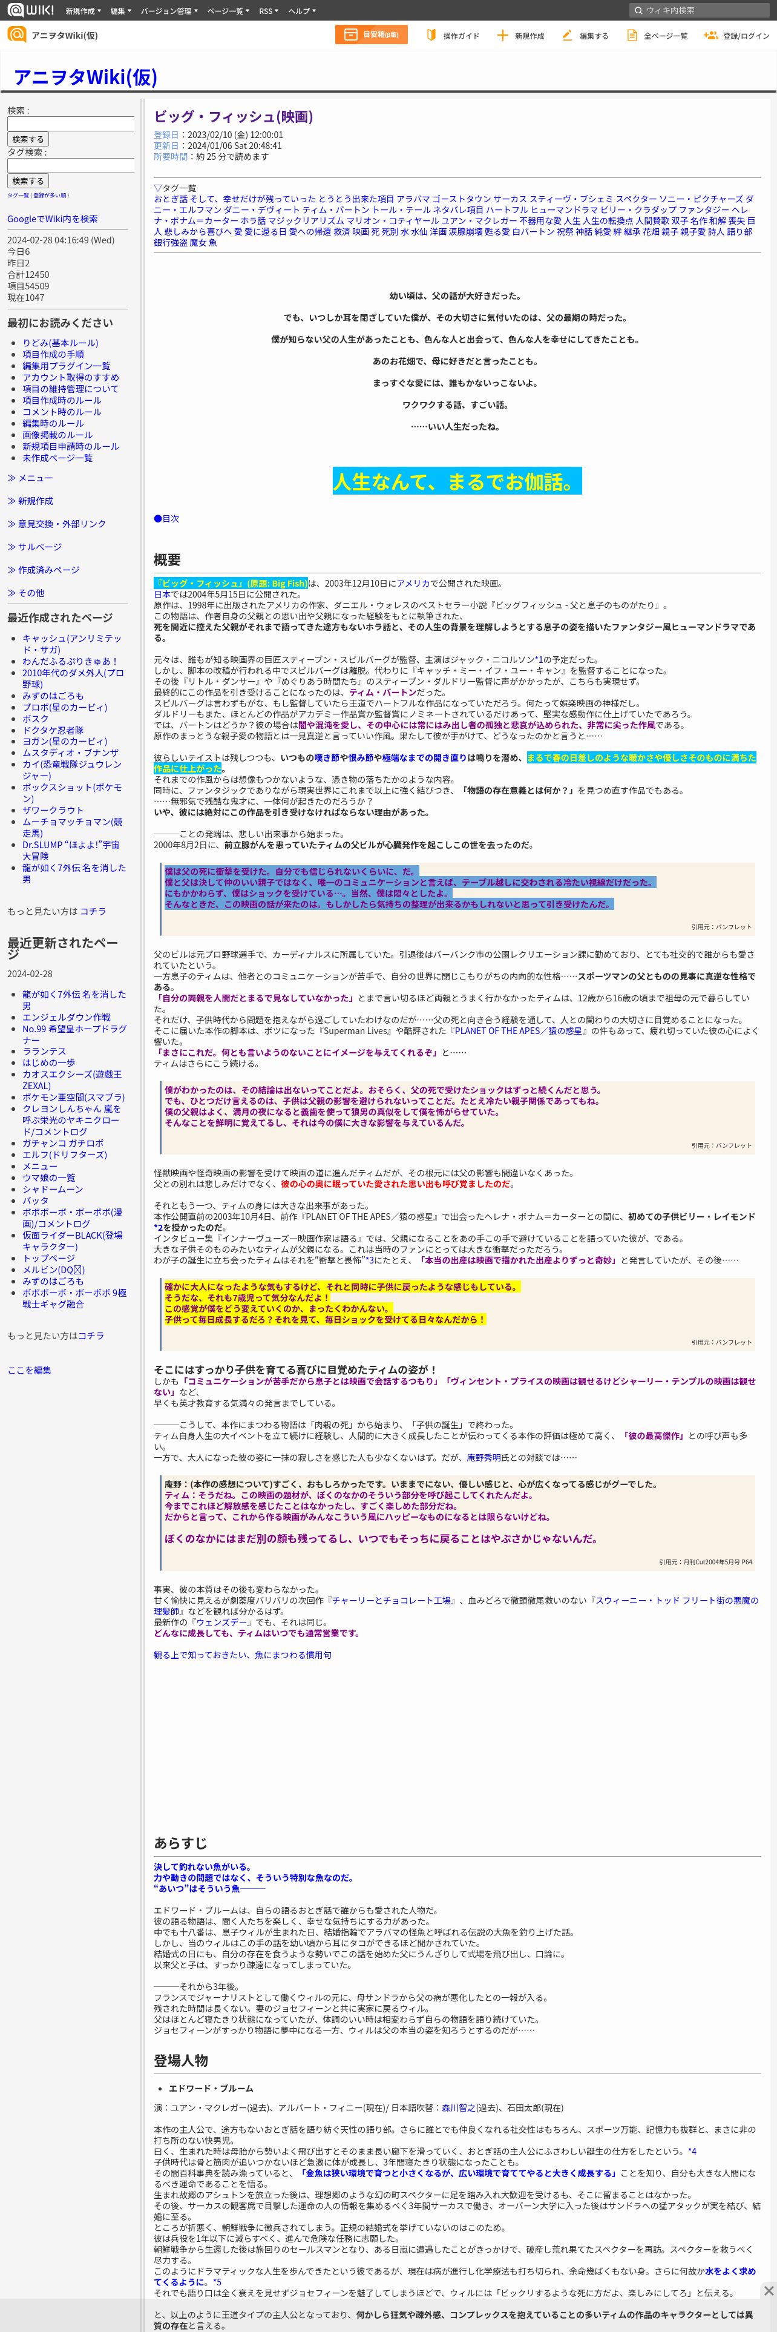Open the アメリカ link in 概要
This screenshot has width=777, height=2332.
(x=413, y=584)
